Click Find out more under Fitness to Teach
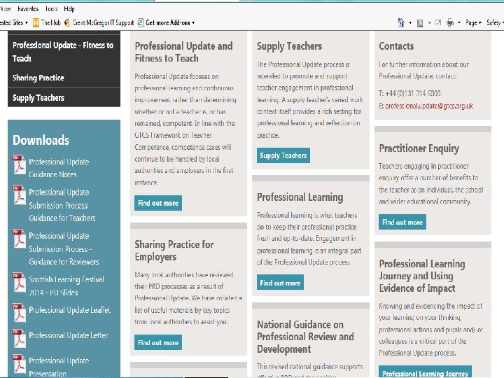504x378 pixels. tap(158, 203)
